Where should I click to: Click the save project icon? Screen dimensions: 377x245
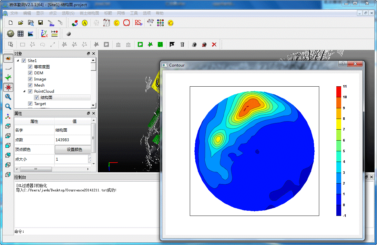tap(40, 23)
